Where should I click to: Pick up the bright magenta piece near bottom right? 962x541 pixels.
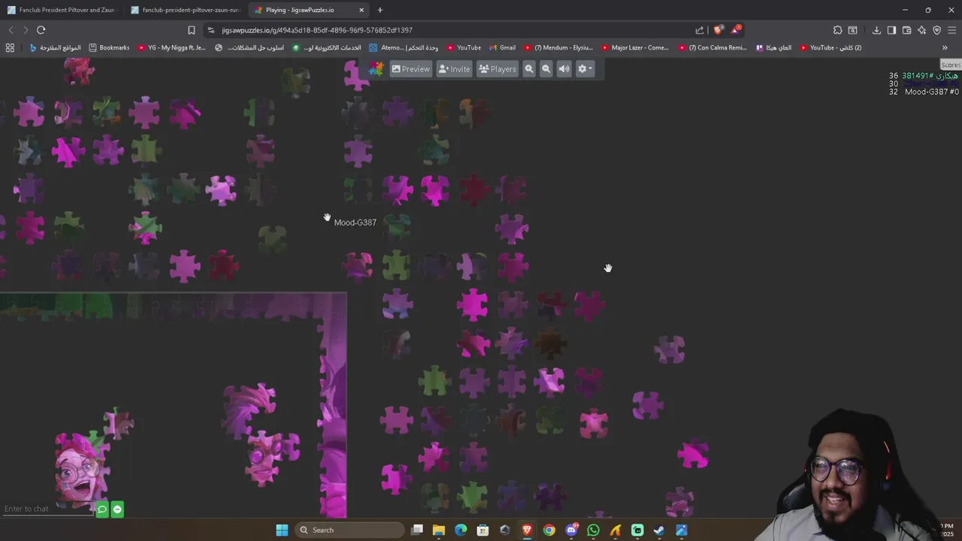click(692, 454)
